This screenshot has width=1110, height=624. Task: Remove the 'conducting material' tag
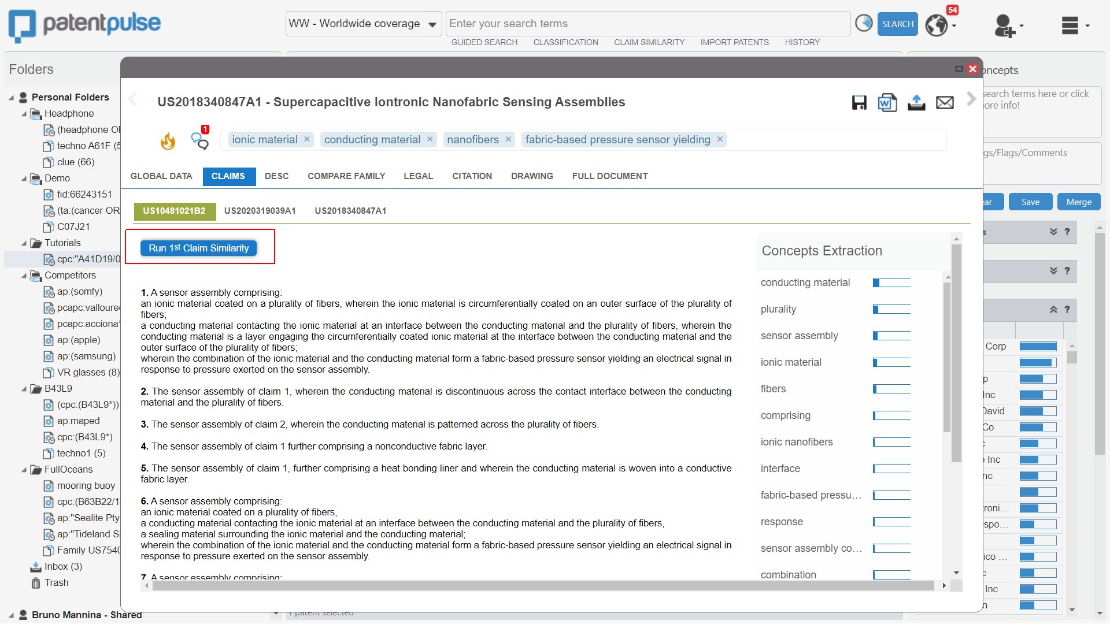430,139
